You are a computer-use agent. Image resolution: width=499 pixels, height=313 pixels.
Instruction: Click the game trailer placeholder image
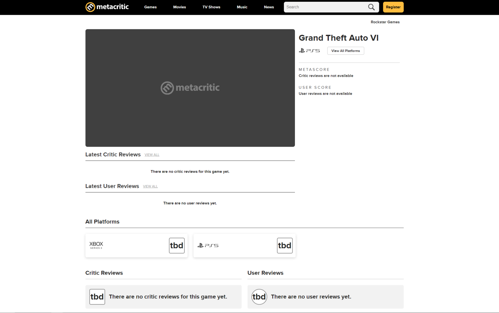click(x=190, y=88)
